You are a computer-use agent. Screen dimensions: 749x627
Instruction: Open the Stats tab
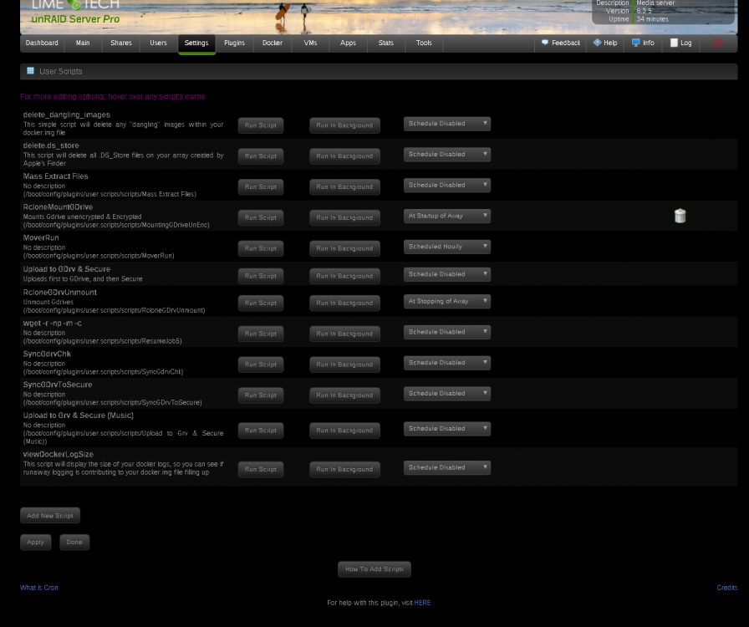[386, 43]
